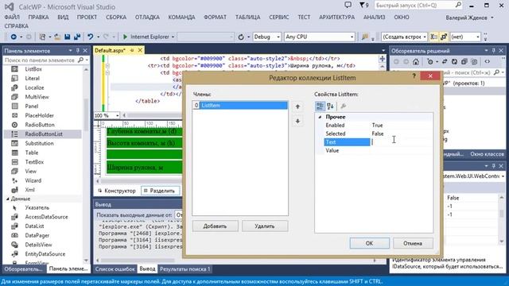Open the feedback speech bubble icon

click(x=348, y=5)
